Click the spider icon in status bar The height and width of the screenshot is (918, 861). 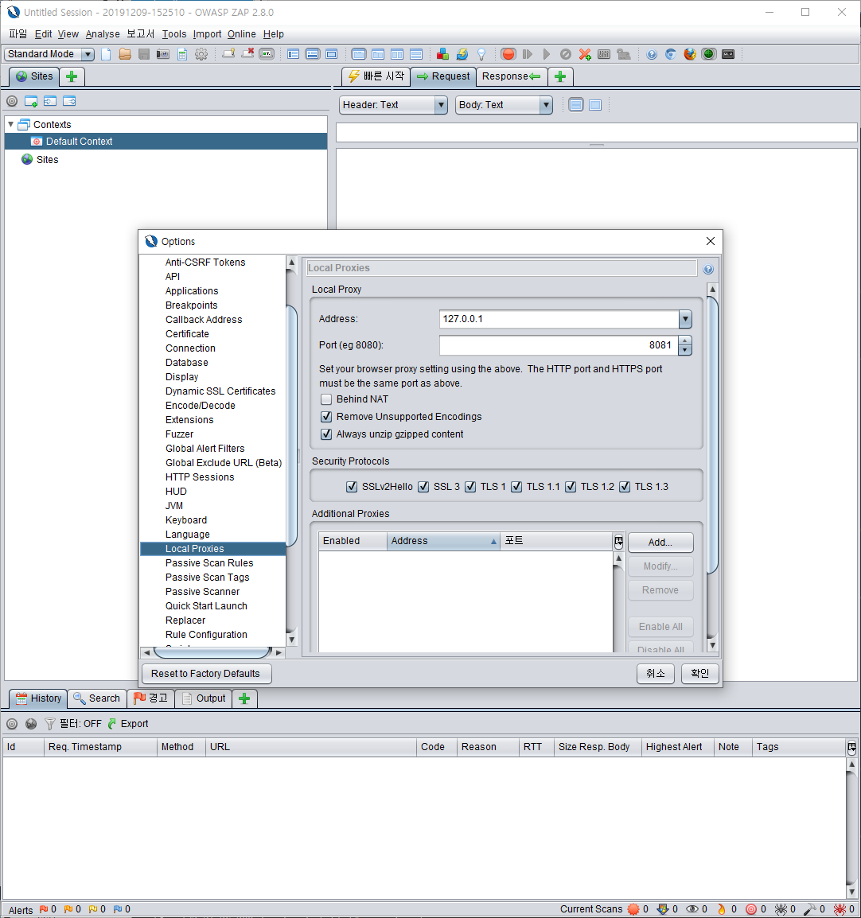click(x=781, y=909)
